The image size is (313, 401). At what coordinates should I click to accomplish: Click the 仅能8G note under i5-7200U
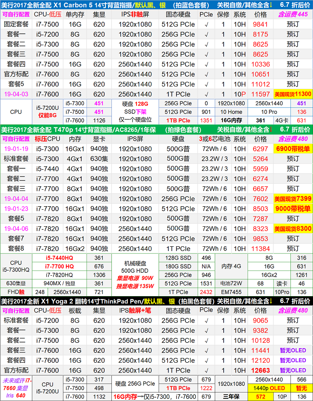48,115
